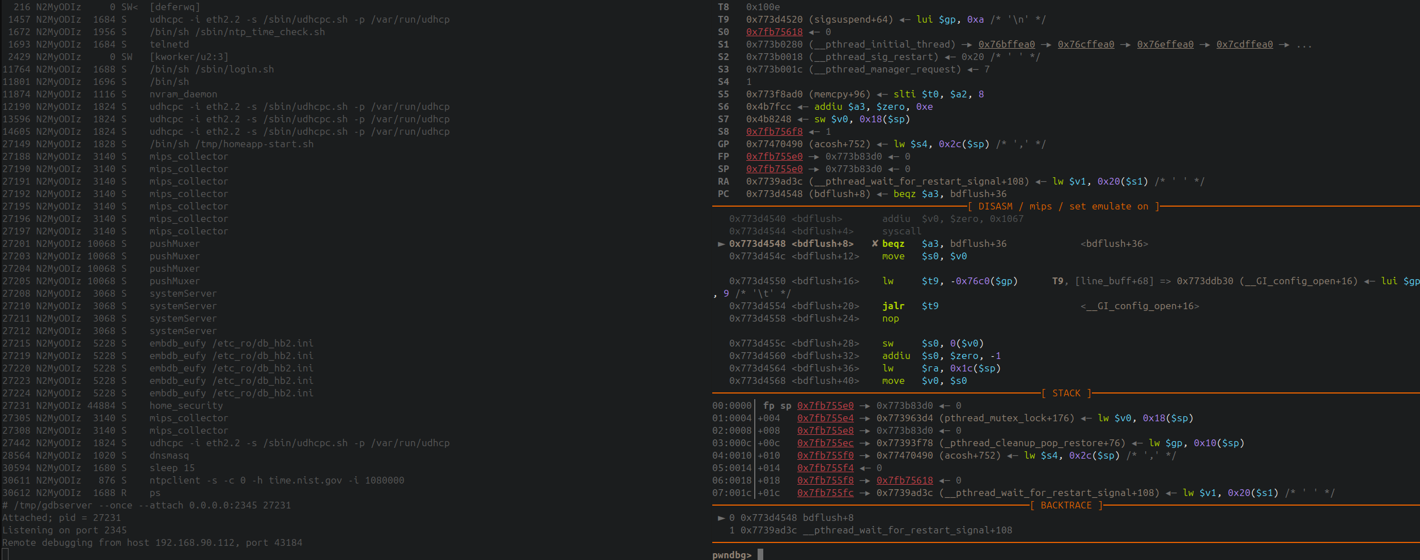Screen dimensions: 1420x560
Task: Click the beqz instruction mnemonic
Action: click(894, 243)
